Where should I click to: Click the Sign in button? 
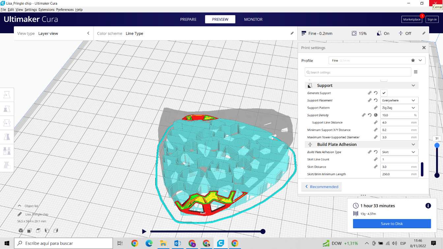coord(432,19)
